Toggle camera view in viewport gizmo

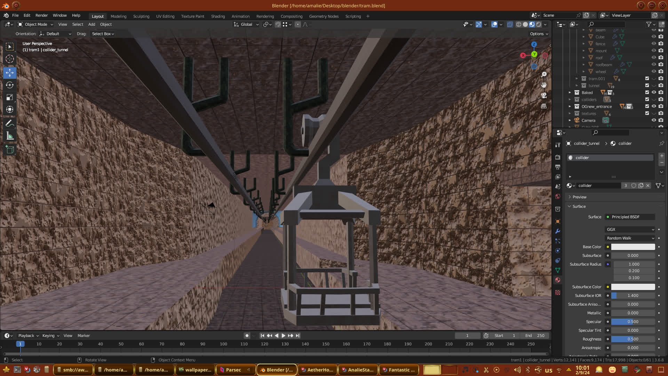click(x=544, y=95)
